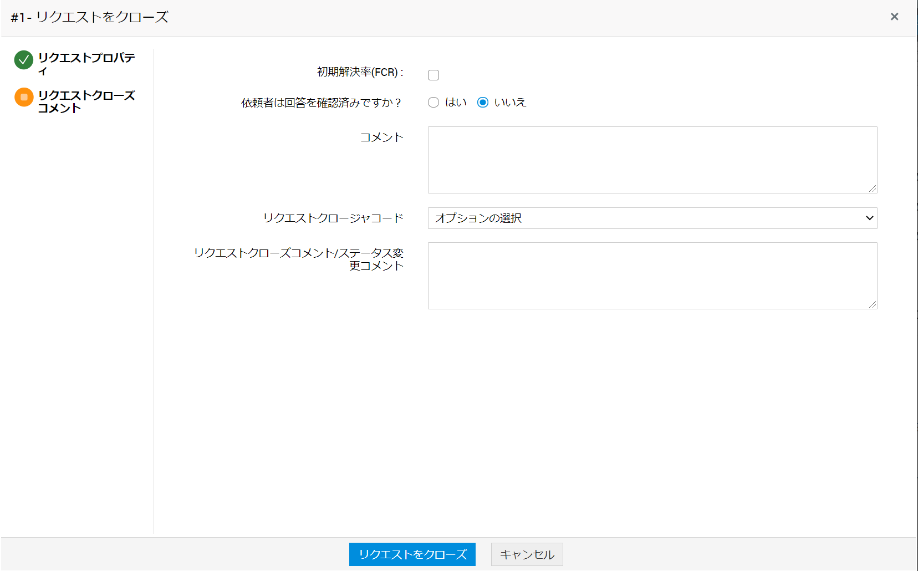Click the いいえ label text
This screenshot has width=918, height=571.
(510, 103)
